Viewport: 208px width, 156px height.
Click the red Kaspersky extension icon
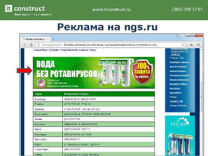[x=192, y=45]
